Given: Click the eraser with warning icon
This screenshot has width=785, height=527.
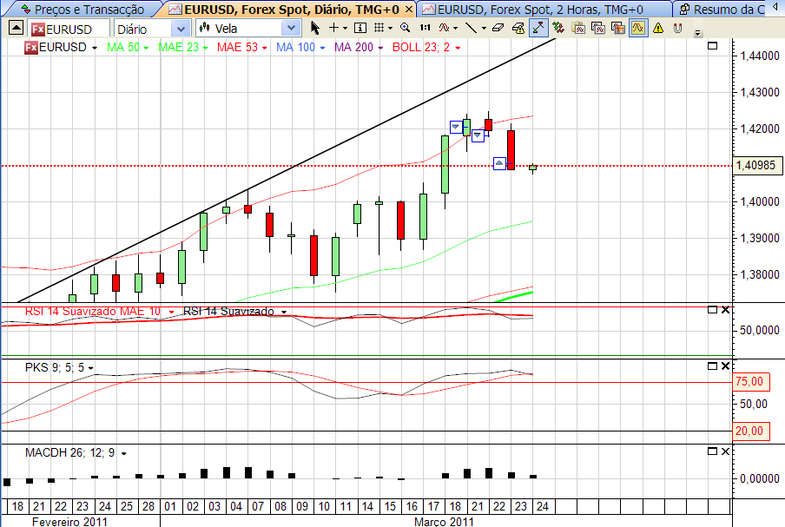Looking at the screenshot, I should pyautogui.click(x=518, y=28).
